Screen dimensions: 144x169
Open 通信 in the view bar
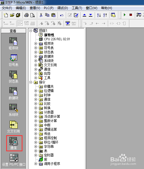(x=14, y=143)
